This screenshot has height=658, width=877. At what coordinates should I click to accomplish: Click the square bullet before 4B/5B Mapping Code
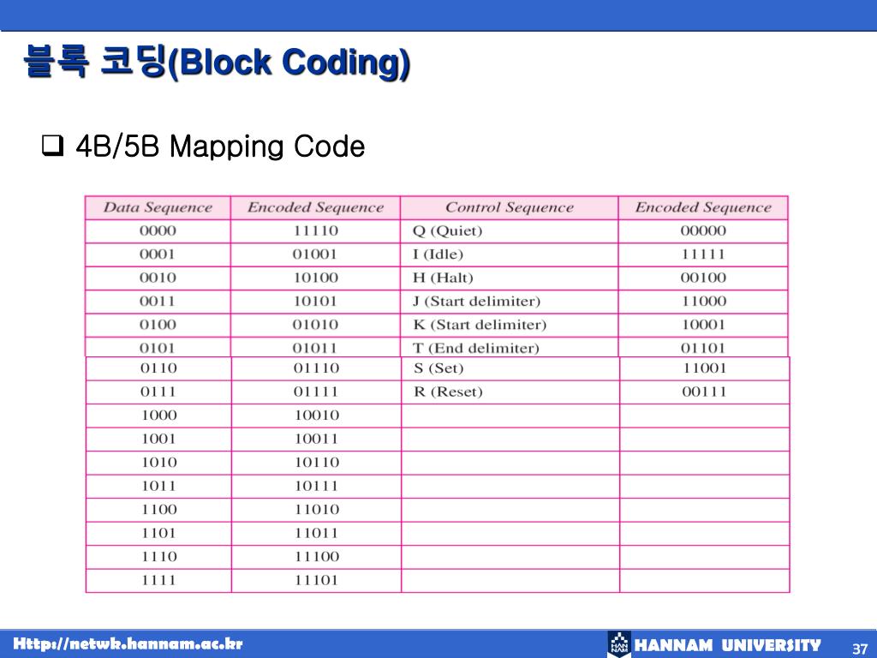coord(52,146)
